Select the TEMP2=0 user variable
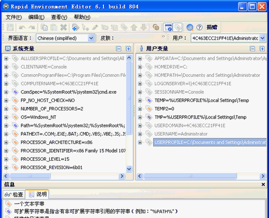This screenshot has height=218, width=269. coord(165,109)
